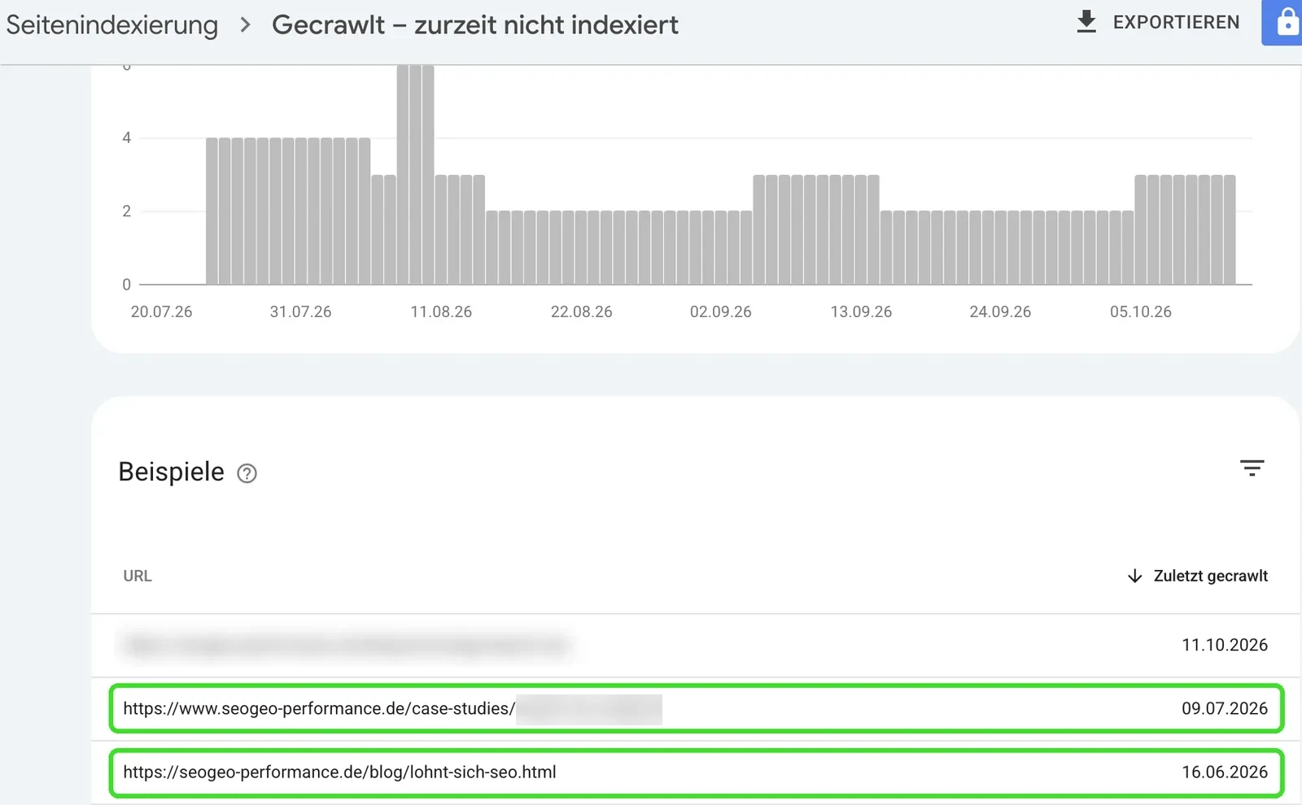Screen dimensions: 1302x805
Task: Click the date 16.06.2026
Action: 1225,772
